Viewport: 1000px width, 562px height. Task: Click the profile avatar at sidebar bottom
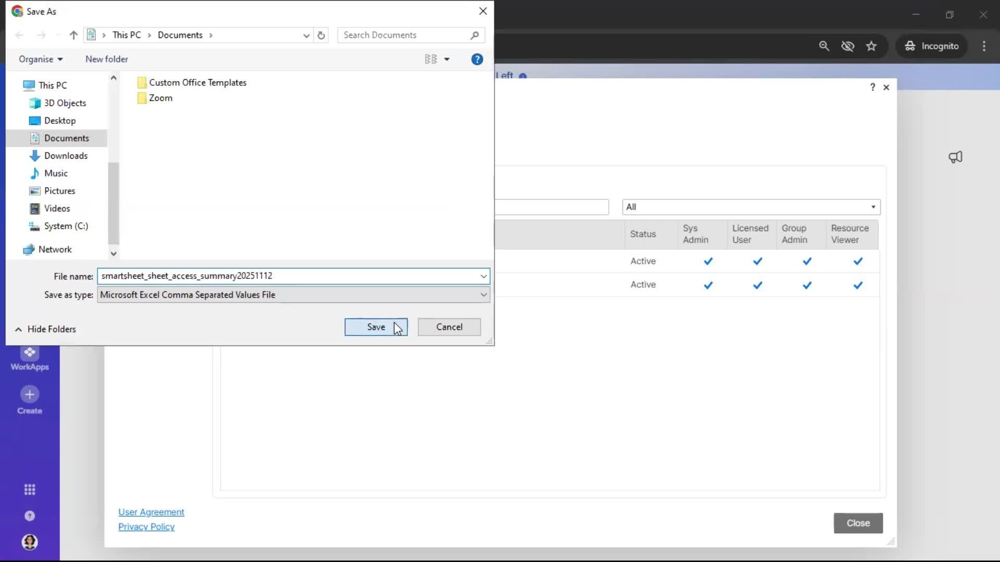30,542
